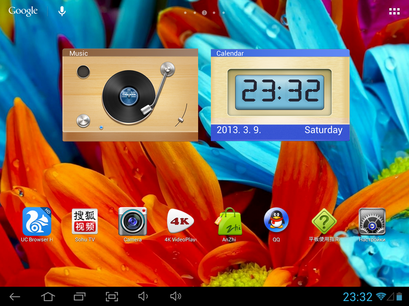Switch to the first home screen page dot
The image size is (409, 306).
point(185,13)
